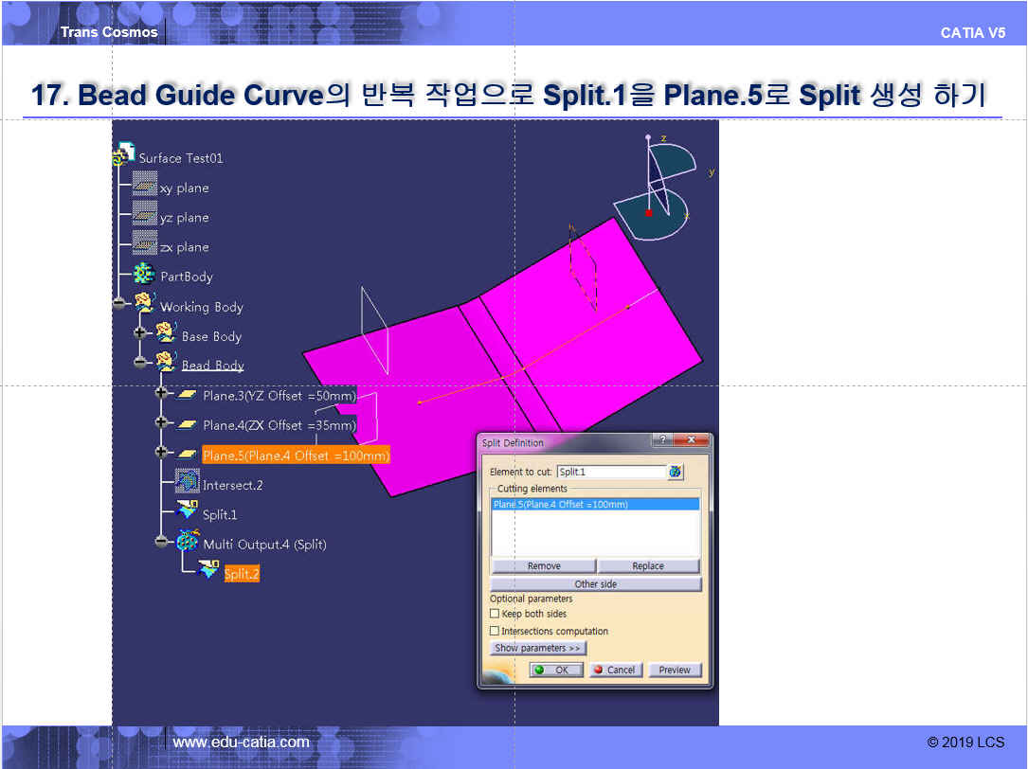Confirm the split with OK
The height and width of the screenshot is (769, 1028).
pos(556,670)
